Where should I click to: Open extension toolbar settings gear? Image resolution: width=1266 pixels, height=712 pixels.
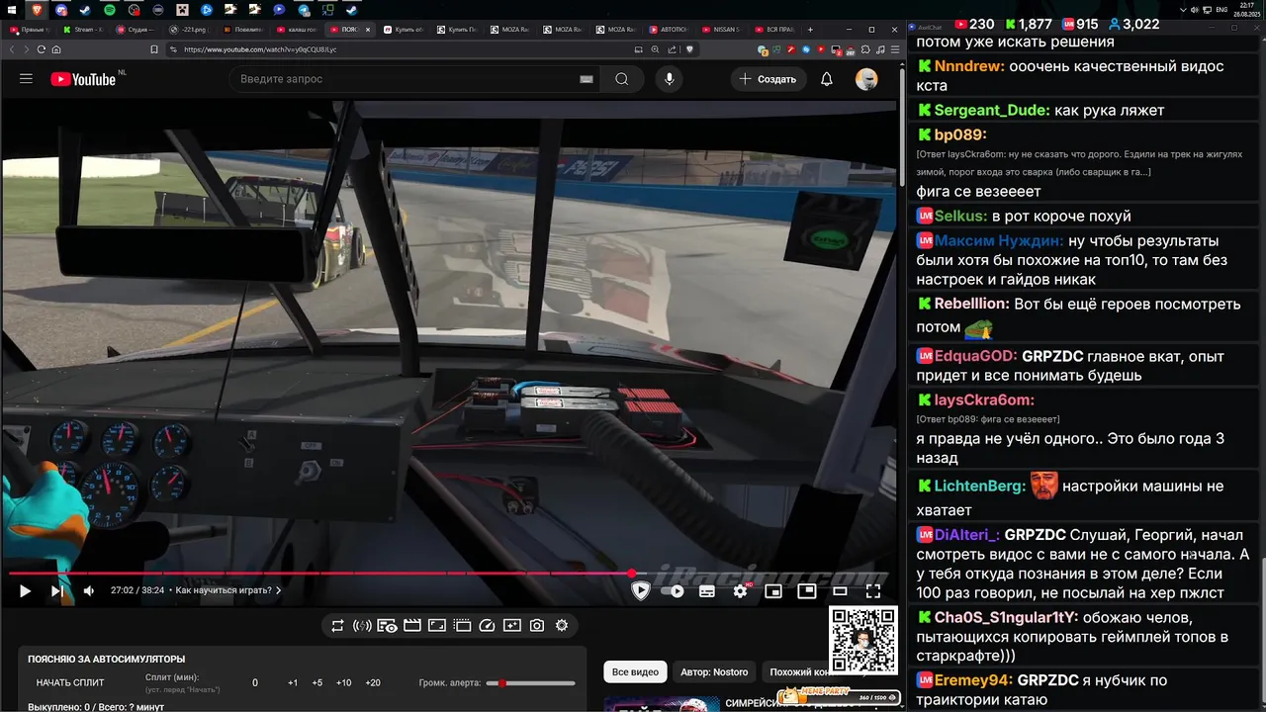pyautogui.click(x=562, y=625)
